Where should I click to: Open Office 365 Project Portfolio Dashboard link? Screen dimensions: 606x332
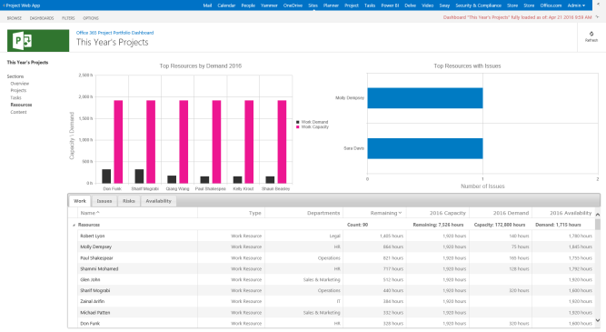click(114, 33)
